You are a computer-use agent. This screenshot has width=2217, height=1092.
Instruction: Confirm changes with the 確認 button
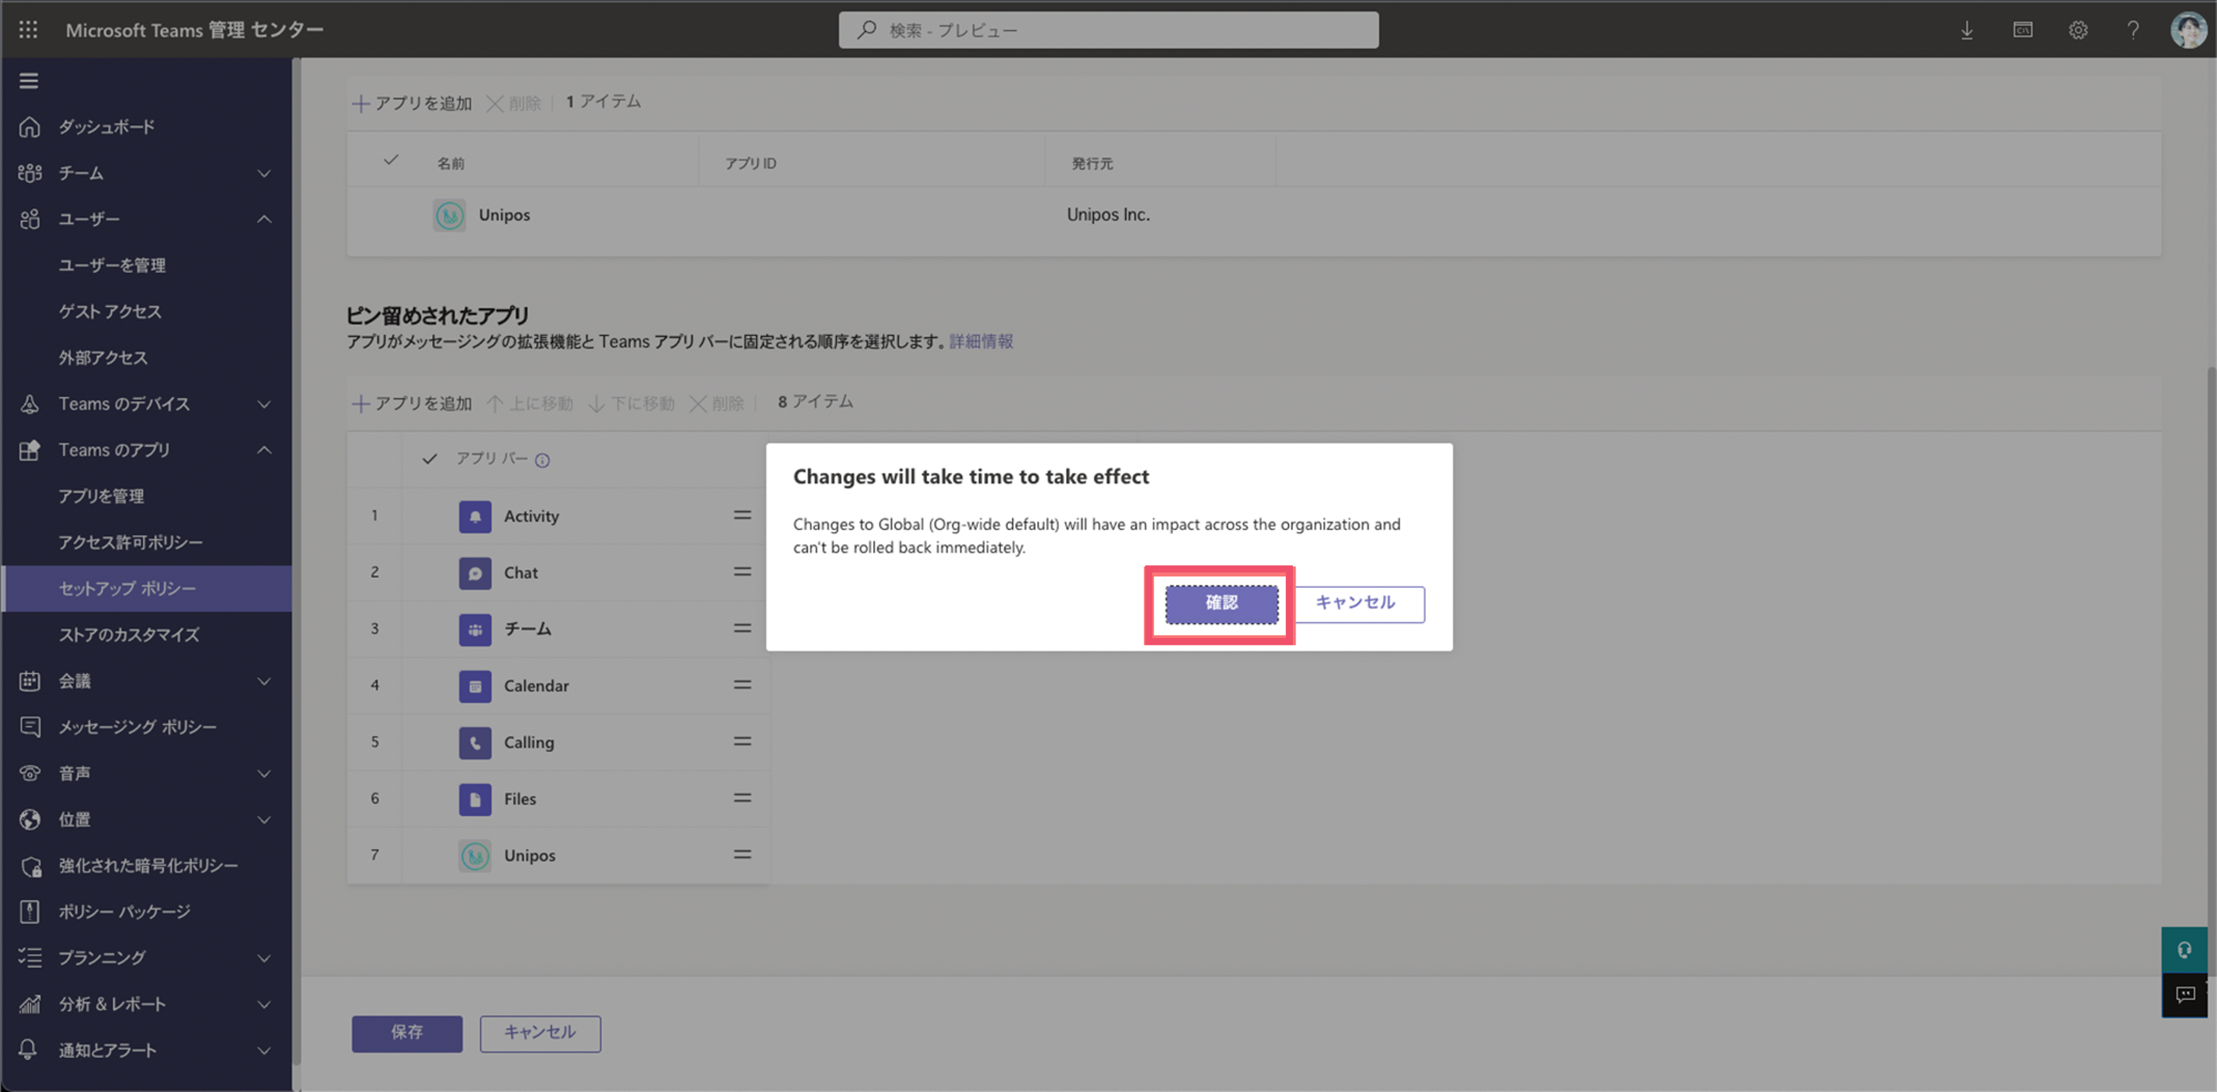(1220, 603)
